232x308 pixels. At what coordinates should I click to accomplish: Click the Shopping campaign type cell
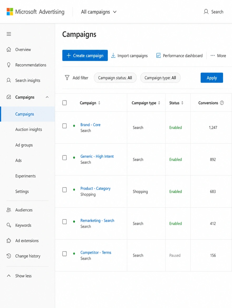tap(140, 191)
